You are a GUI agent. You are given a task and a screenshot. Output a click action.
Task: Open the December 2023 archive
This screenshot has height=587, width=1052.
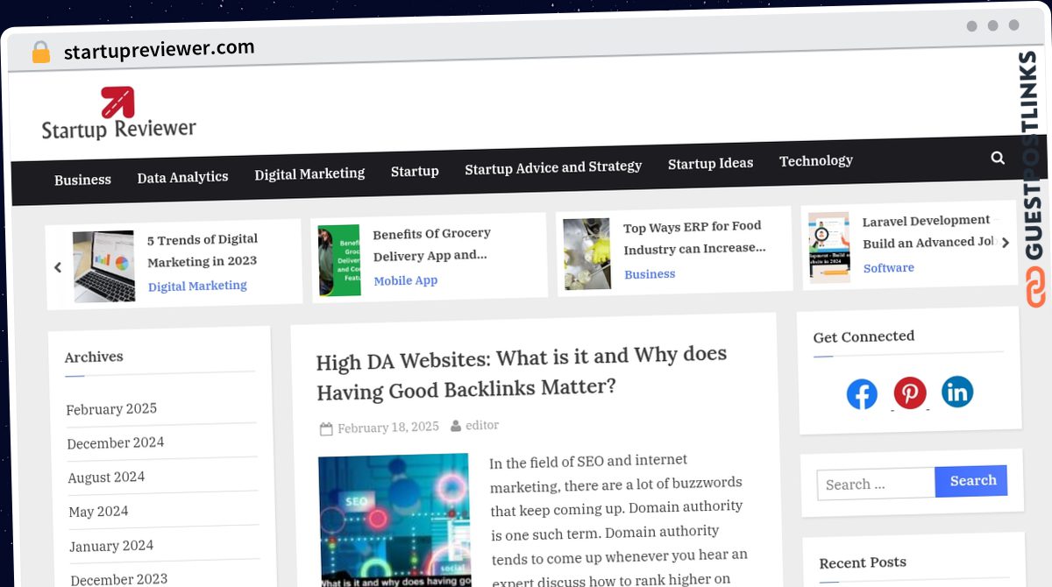[118, 579]
